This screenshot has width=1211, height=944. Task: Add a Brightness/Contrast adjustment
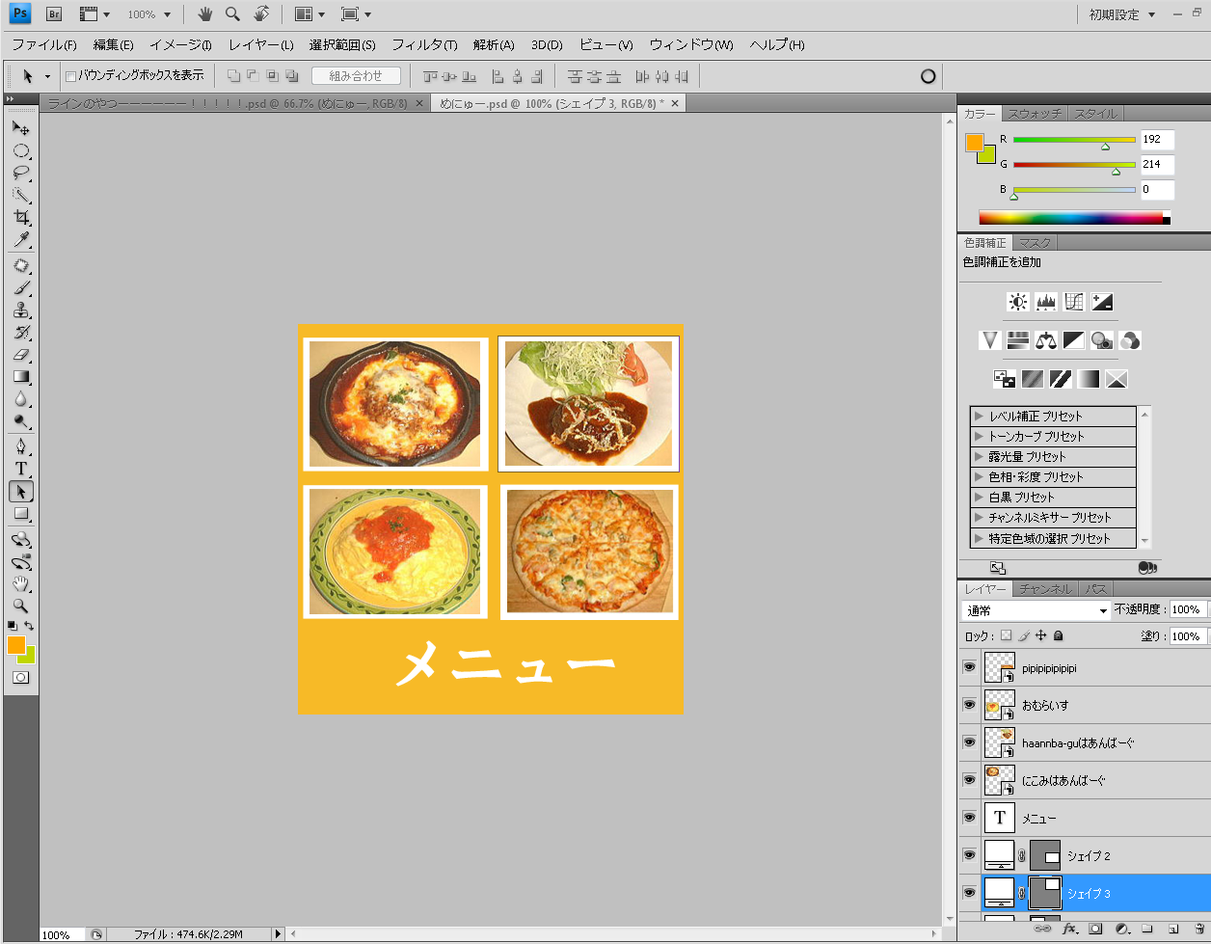pos(1018,302)
